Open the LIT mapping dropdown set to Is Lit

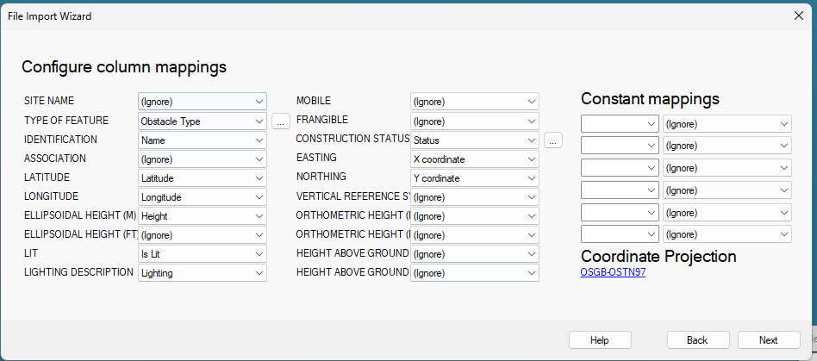202,254
